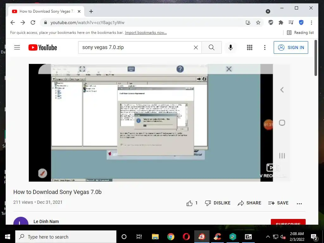The width and height of the screenshot is (324, 243).
Task: View site info via the padlock icon
Action: tap(46, 22)
